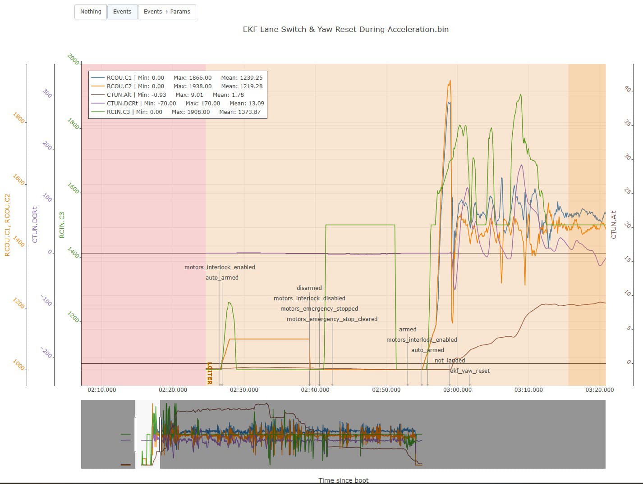
Task: Hide CTUN.DCRt series from the legend
Action: [x=122, y=104]
